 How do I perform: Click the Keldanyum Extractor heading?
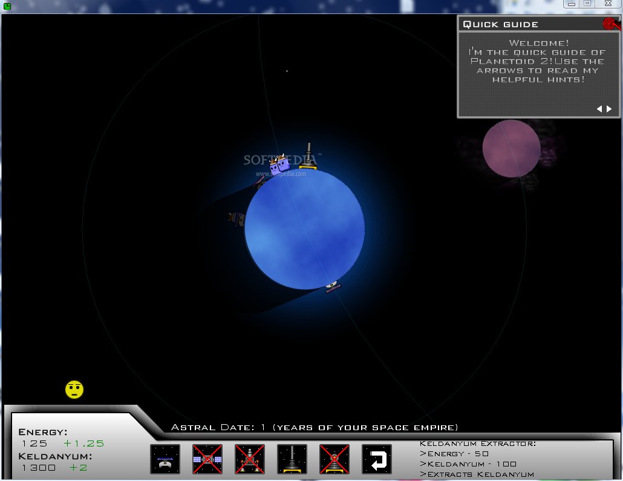pyautogui.click(x=478, y=443)
